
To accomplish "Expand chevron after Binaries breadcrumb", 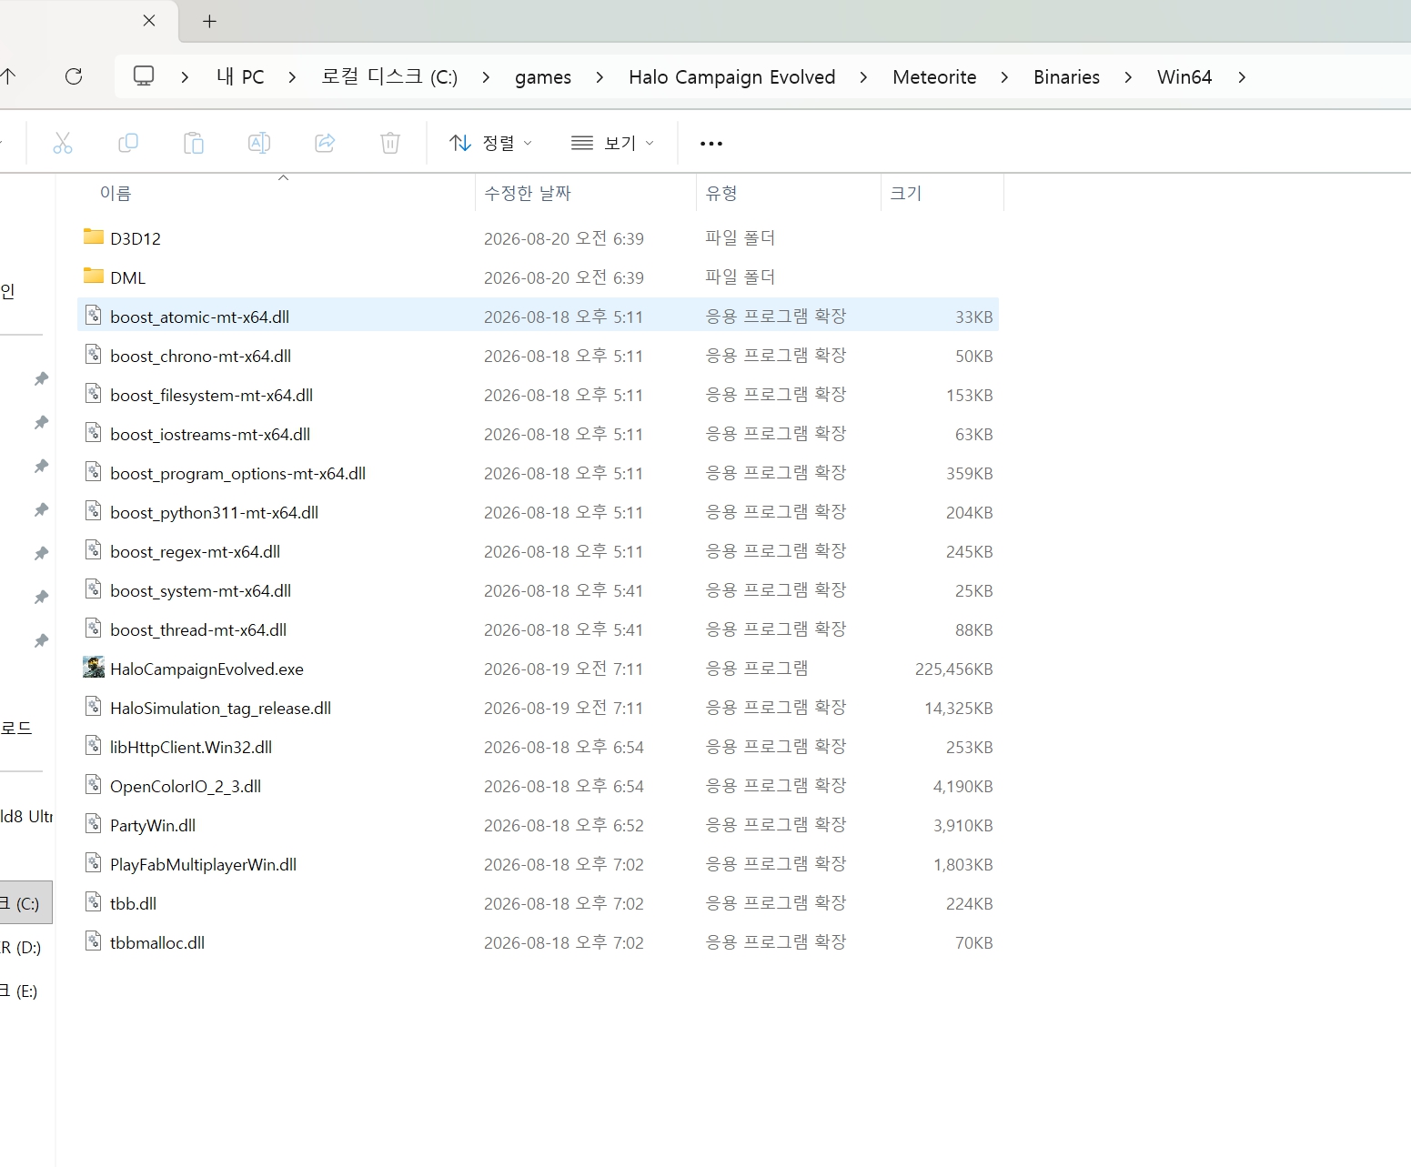I will tap(1128, 77).
